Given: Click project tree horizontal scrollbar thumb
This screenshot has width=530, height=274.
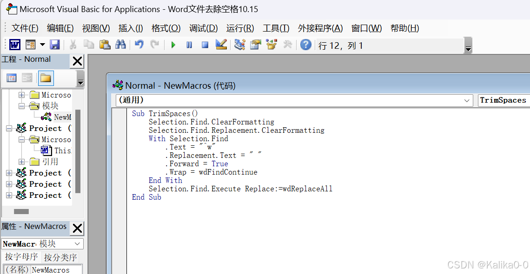Looking at the screenshot, I should pos(21,212).
